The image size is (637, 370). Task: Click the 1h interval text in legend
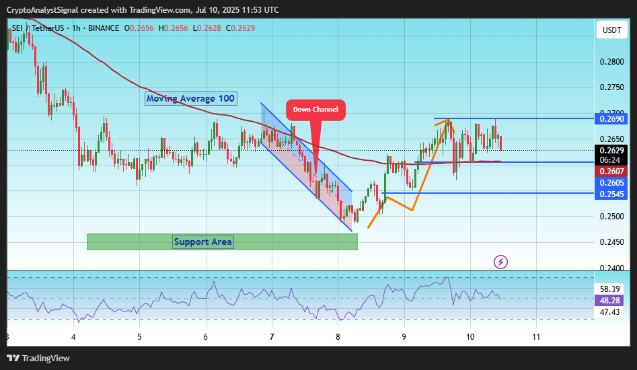(76, 28)
